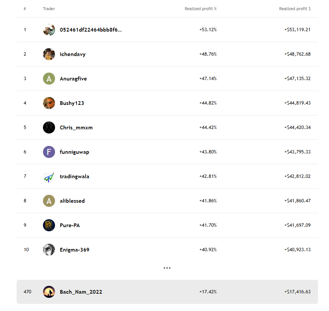Open ichendavy's profile picture
The image size is (329, 311).
49,54
